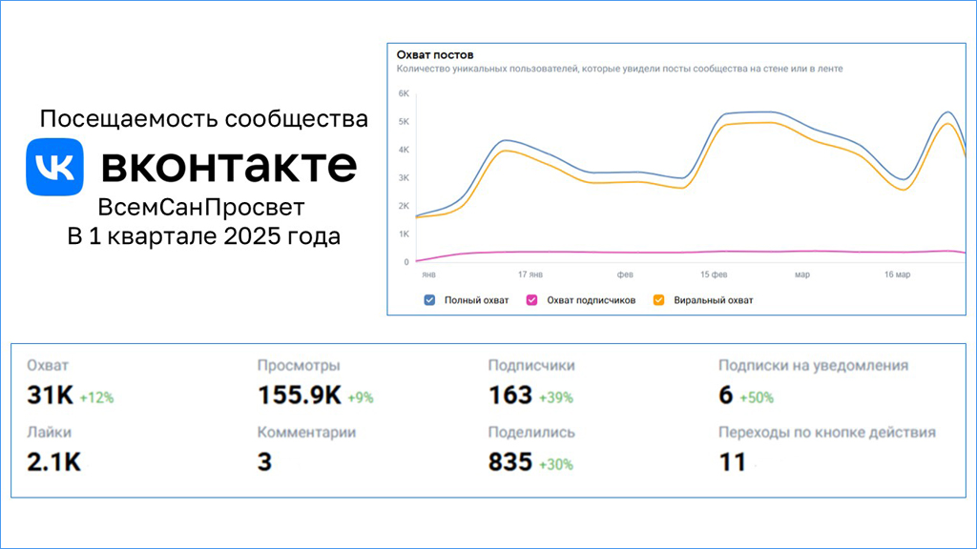The height and width of the screenshot is (549, 977).
Task: Click the ВсемСанПросвет community name
Action: (203, 208)
